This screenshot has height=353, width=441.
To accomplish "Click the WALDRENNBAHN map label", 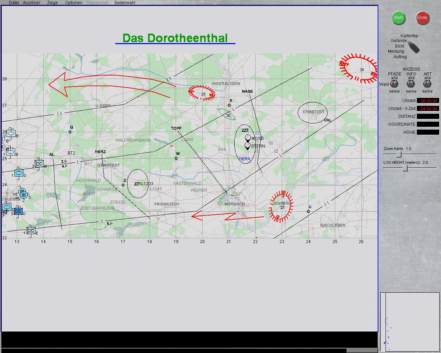I will pos(133,140).
